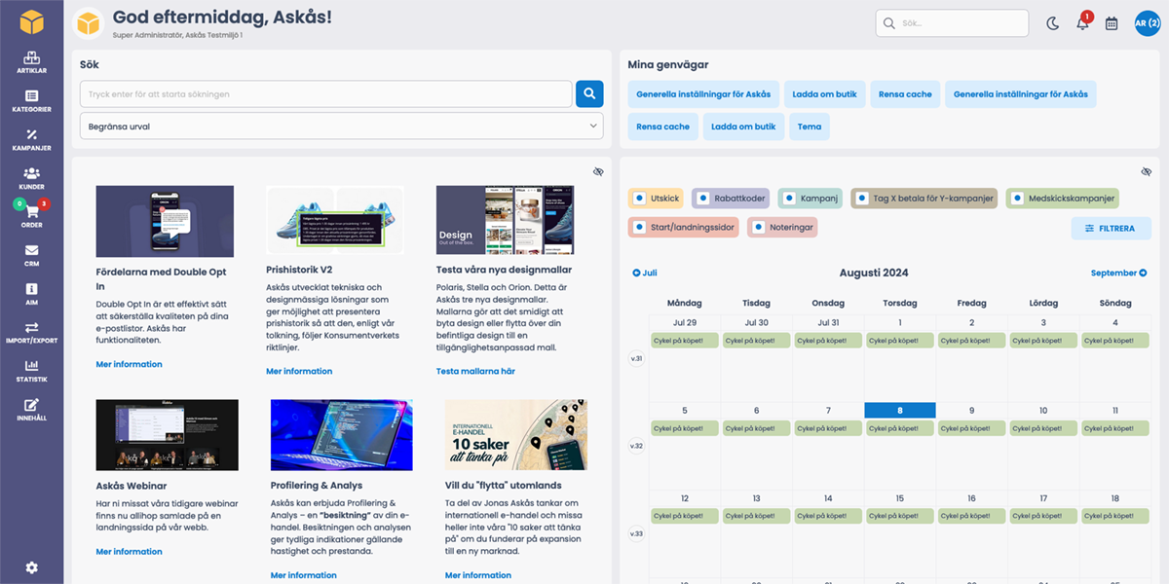1169x584 pixels.
Task: Open Mer information under Vill du flytta utomlands
Action: pos(478,575)
